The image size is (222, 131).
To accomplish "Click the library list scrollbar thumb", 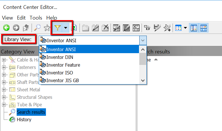I will click(143, 59).
